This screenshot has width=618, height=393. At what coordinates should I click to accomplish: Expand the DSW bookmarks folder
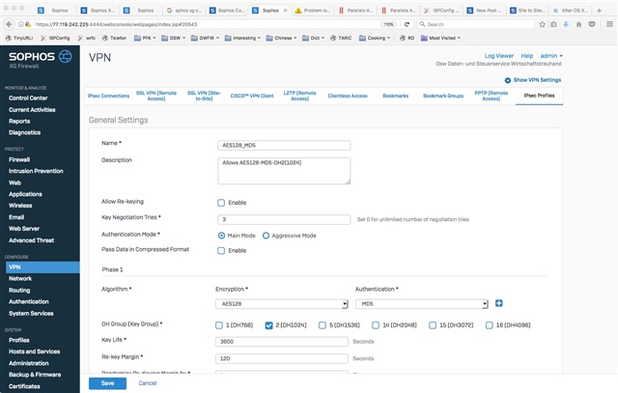tap(174, 38)
